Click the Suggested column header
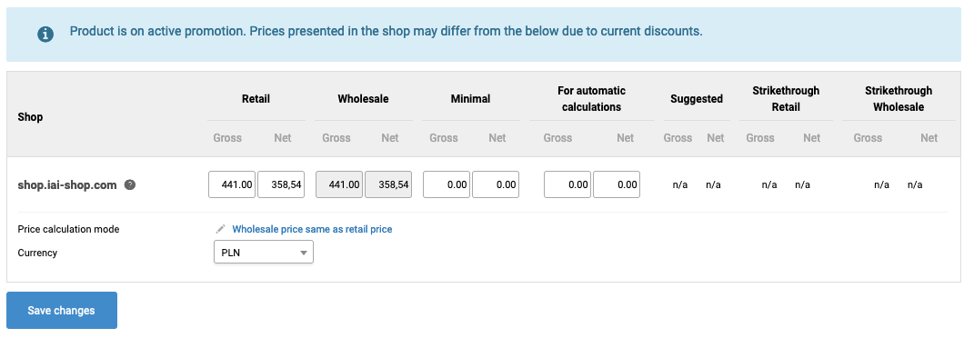 click(x=697, y=99)
